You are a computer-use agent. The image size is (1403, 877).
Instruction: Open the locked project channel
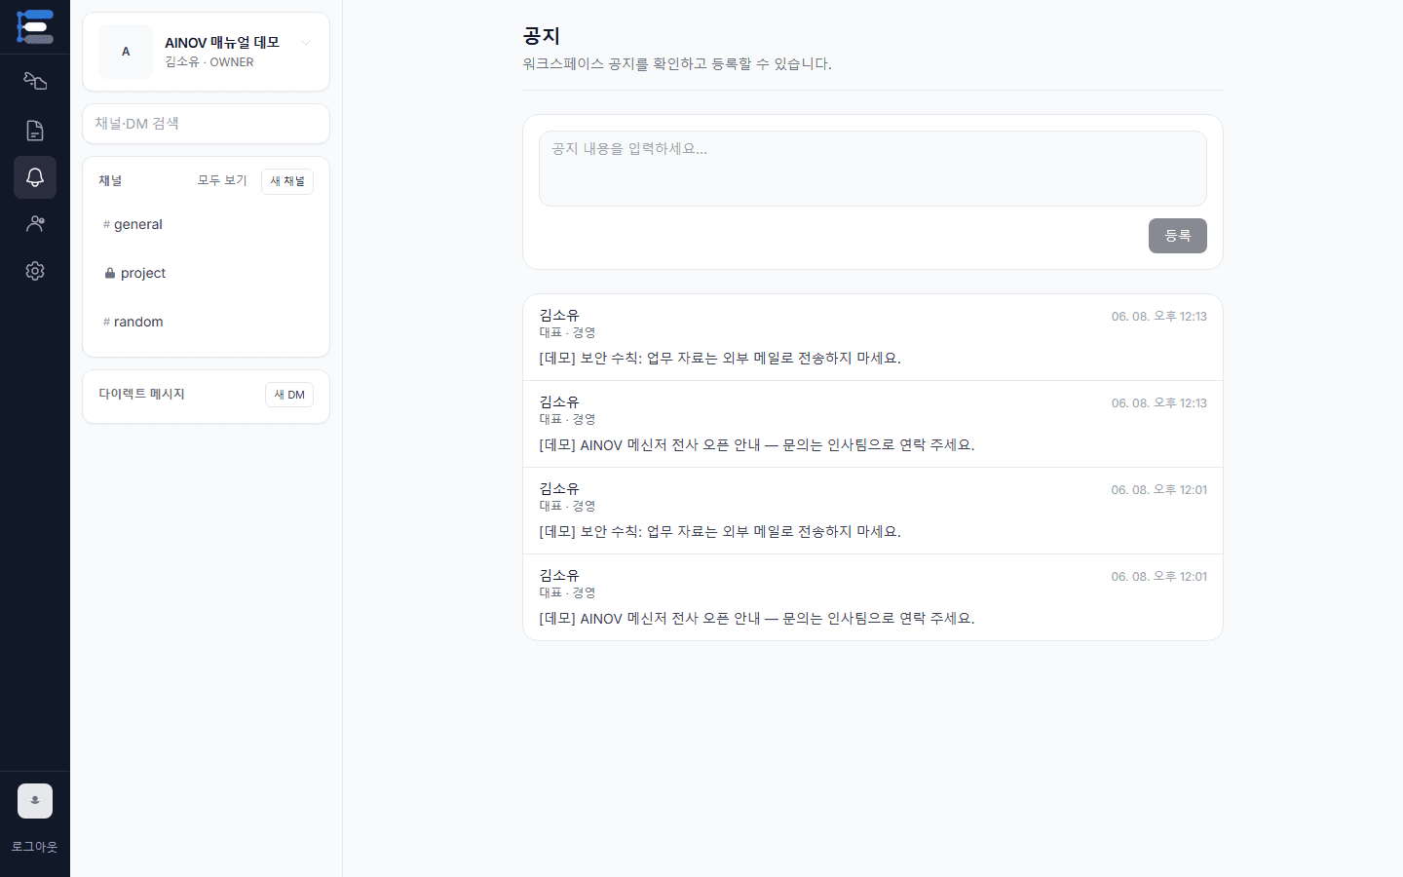pyautogui.click(x=207, y=273)
